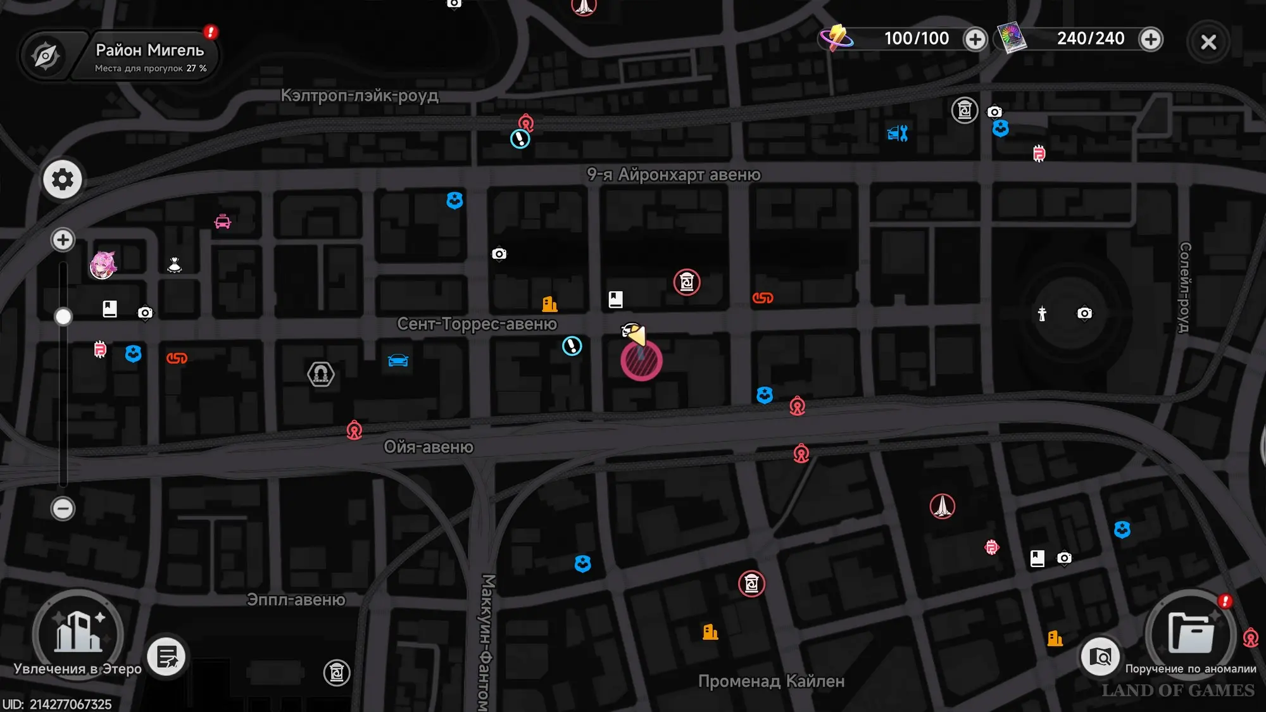The image size is (1266, 712).
Task: Select the blue car marker on map
Action: pos(398,360)
